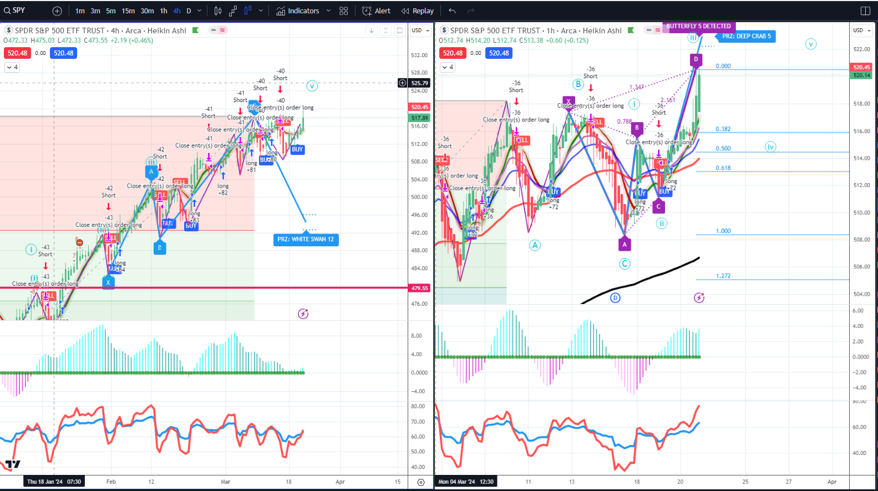Click blue 520.48 buy button on 4h chart
The height and width of the screenshot is (491, 878).
(x=64, y=53)
